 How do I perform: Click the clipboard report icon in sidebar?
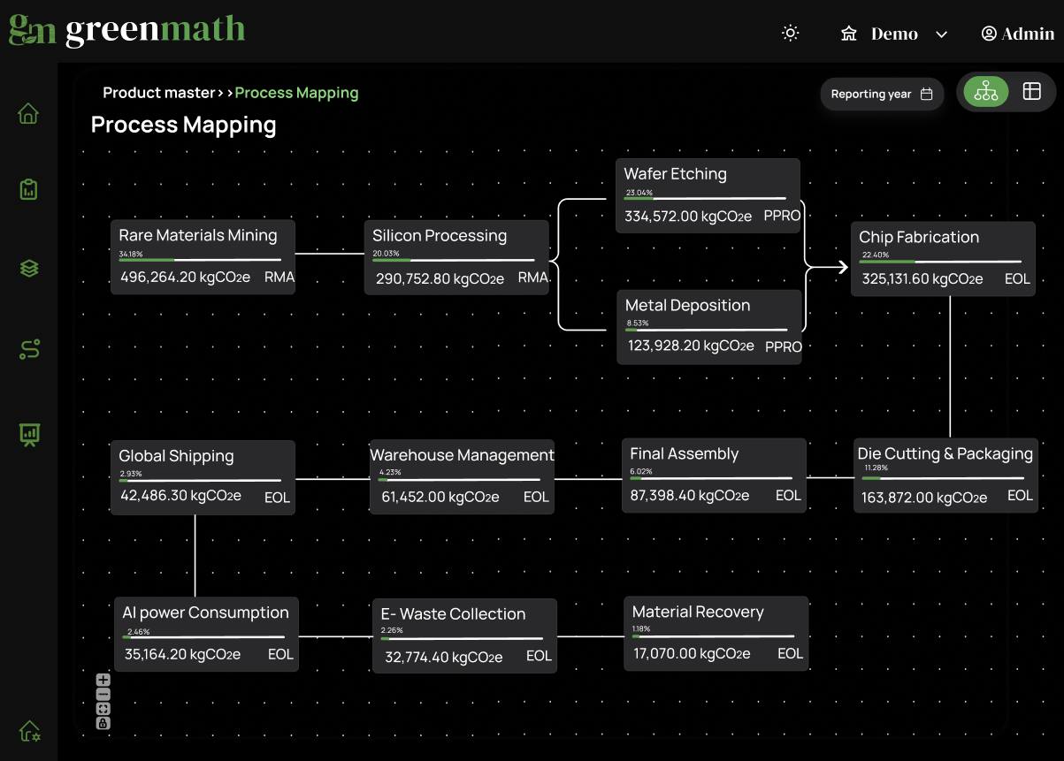pyautogui.click(x=28, y=189)
